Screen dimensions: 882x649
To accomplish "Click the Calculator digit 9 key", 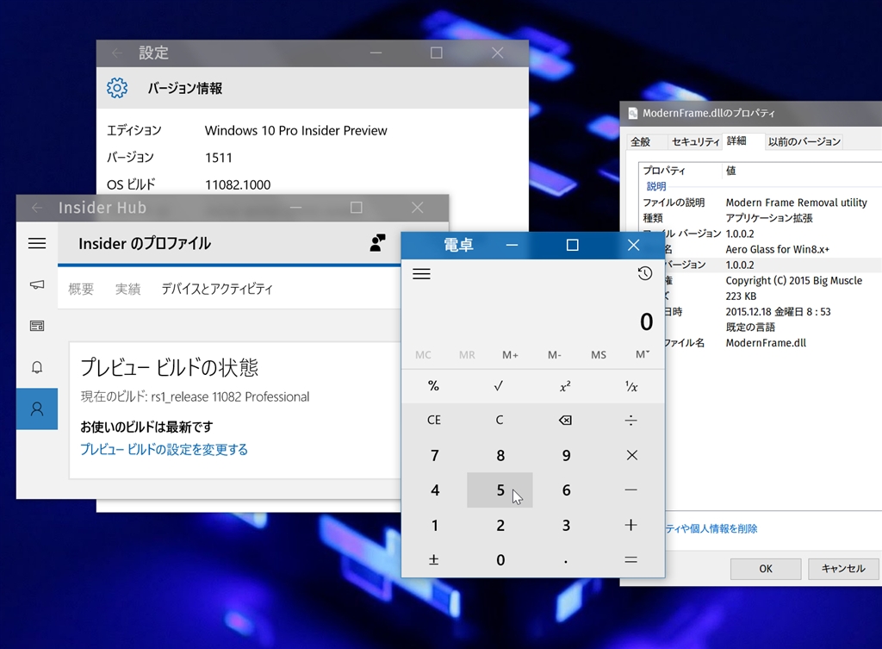I will click(x=565, y=455).
